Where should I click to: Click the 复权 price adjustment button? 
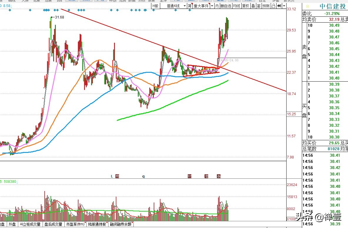[245, 6]
